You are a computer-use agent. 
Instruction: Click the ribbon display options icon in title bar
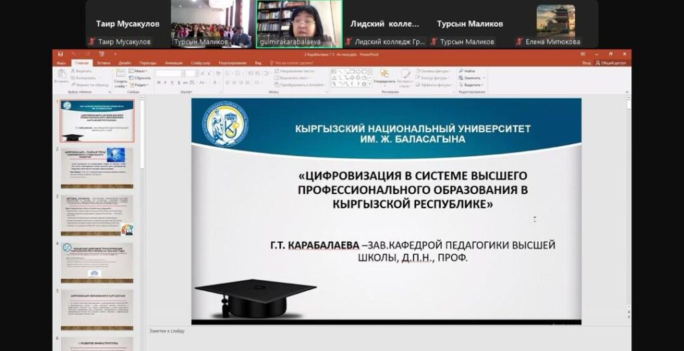[582, 54]
